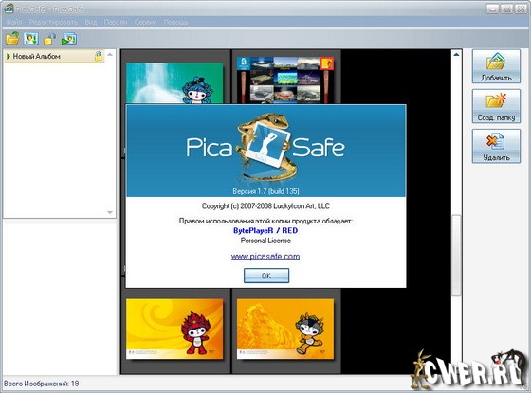Select the Новый Альбом album
Viewport: 531px width, 393px height.
pyautogui.click(x=54, y=56)
